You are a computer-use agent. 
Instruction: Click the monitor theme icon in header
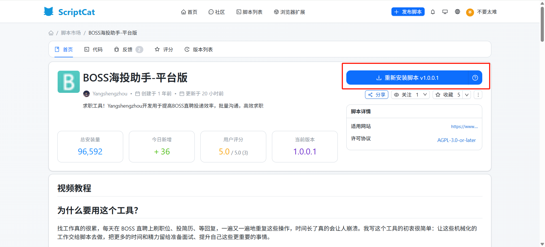[x=445, y=12]
